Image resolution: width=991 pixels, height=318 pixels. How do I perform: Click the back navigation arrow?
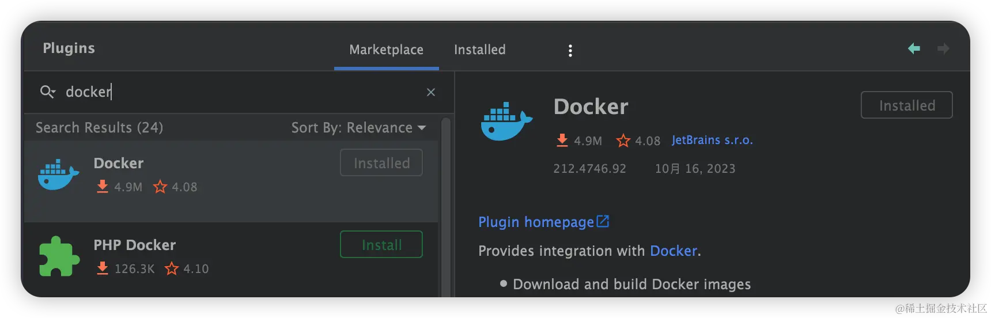(914, 49)
